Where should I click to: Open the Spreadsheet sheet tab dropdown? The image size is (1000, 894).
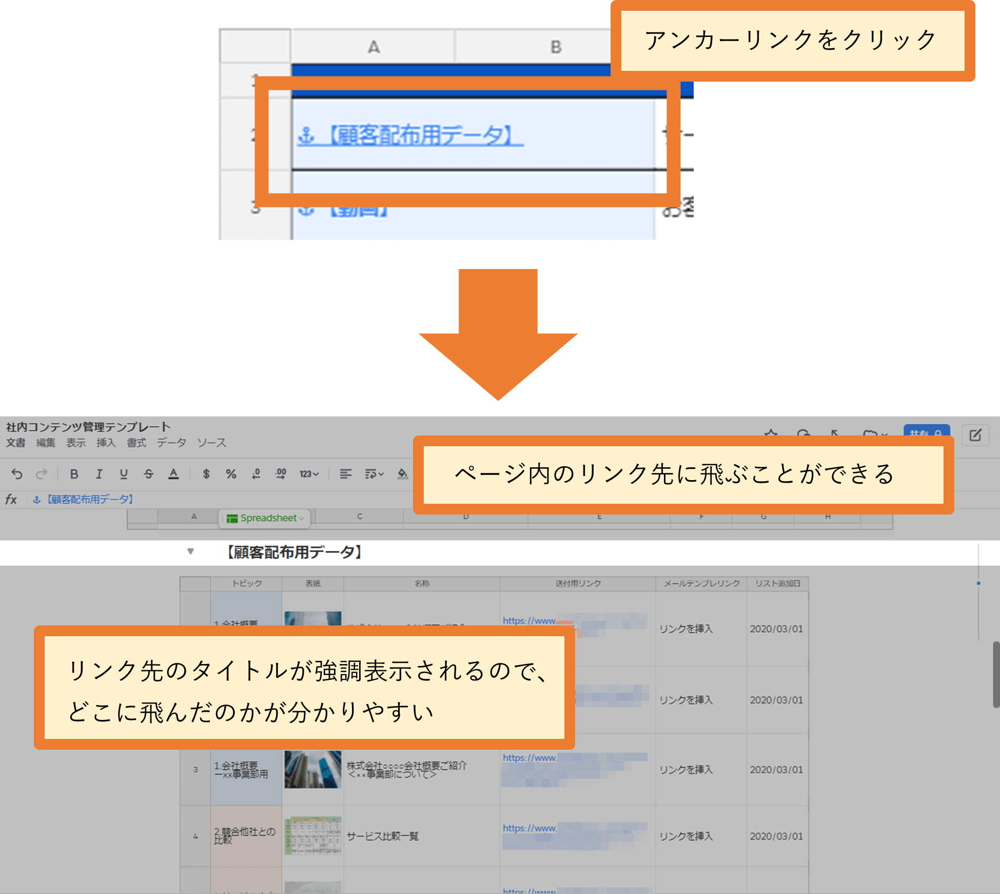click(302, 518)
